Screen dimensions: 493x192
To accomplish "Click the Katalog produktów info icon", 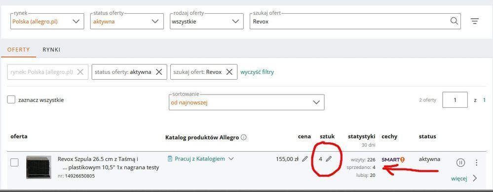I will pyautogui.click(x=244, y=137).
